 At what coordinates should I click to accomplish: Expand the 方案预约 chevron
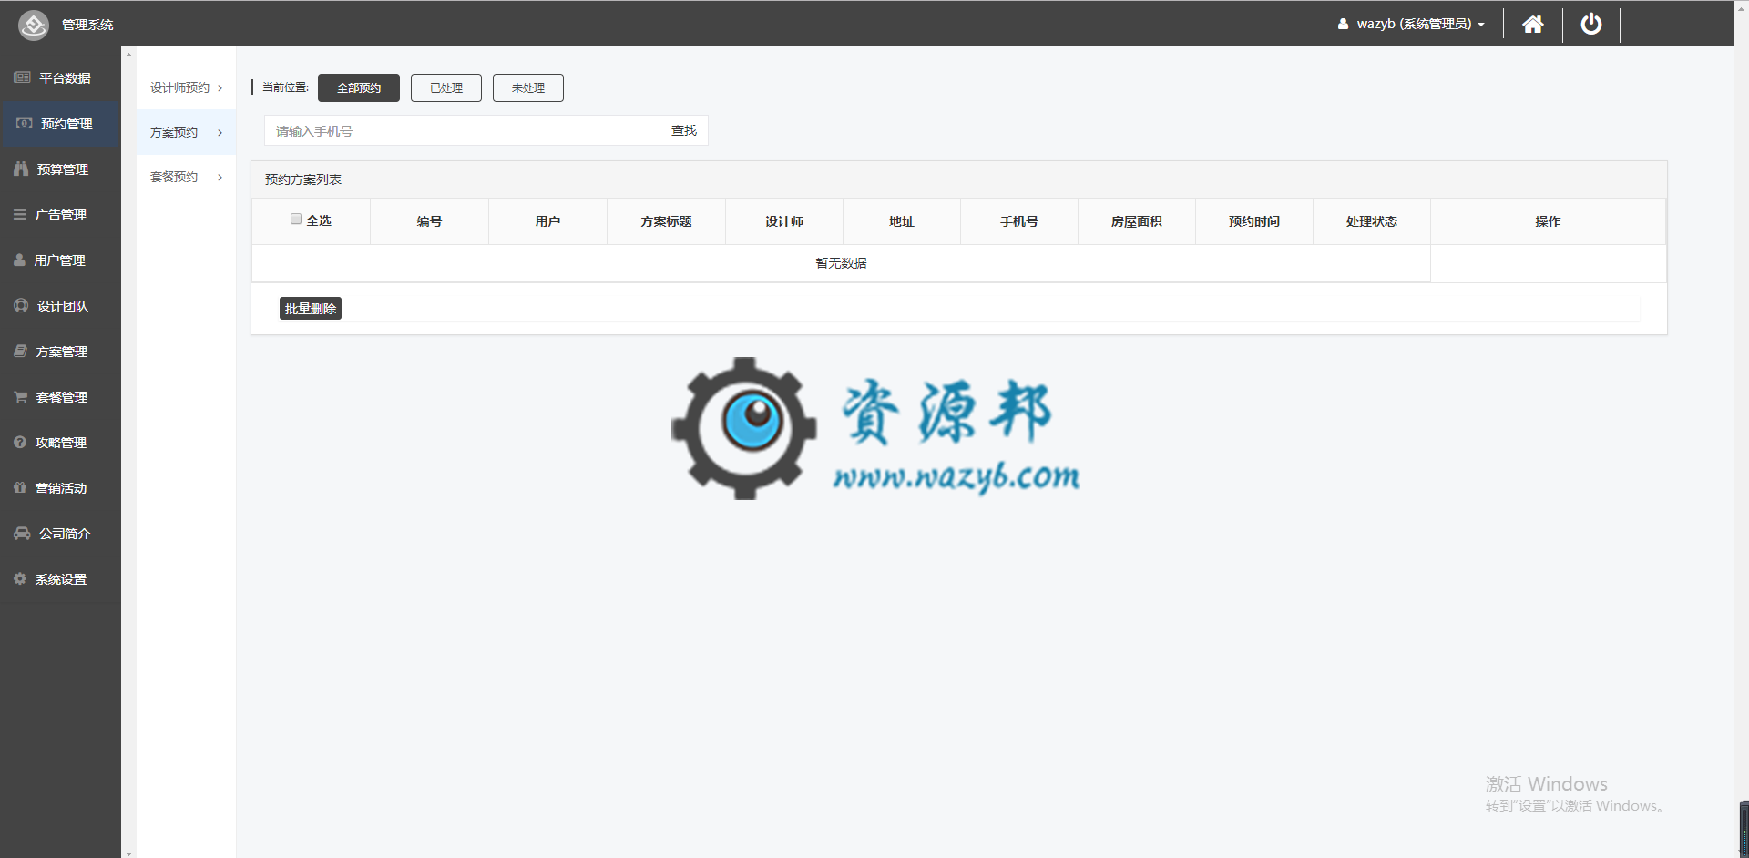(x=220, y=133)
